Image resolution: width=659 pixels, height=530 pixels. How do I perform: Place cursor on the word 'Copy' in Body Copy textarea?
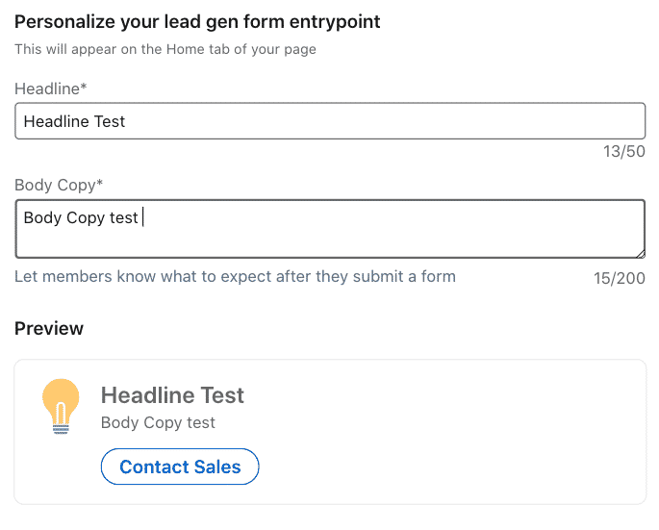coord(85,217)
